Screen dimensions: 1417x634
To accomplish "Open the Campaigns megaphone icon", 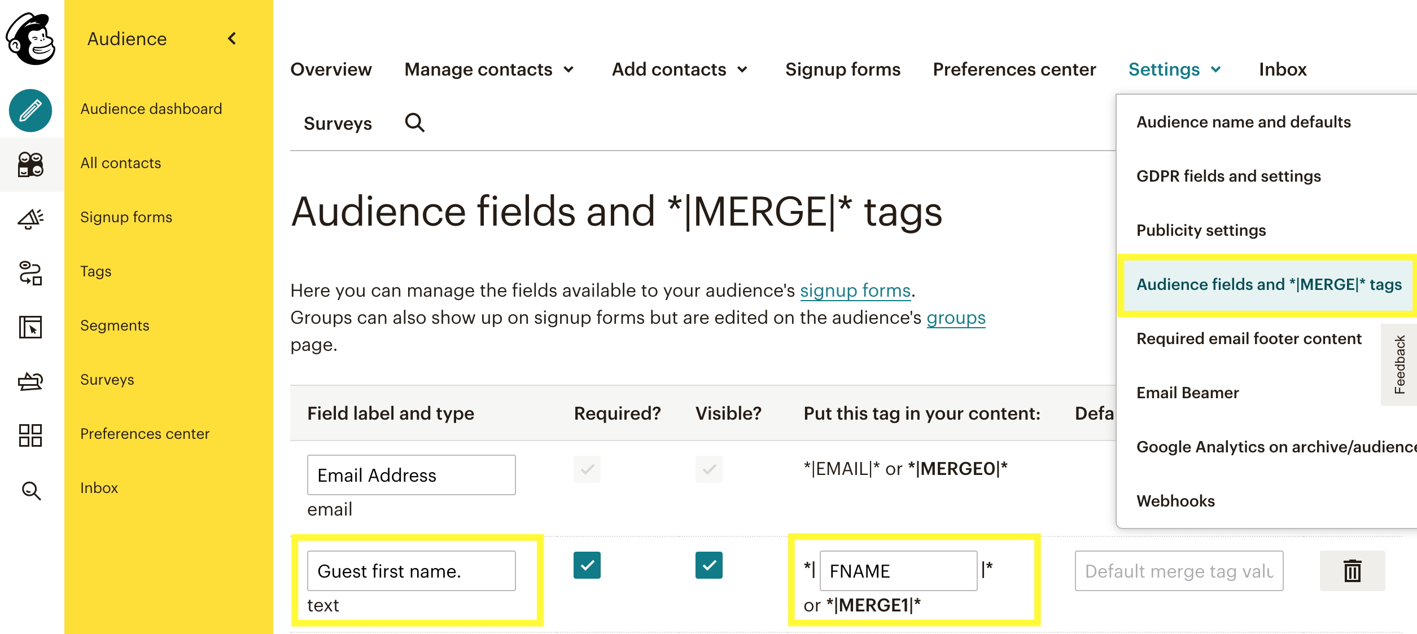I will coord(31,218).
